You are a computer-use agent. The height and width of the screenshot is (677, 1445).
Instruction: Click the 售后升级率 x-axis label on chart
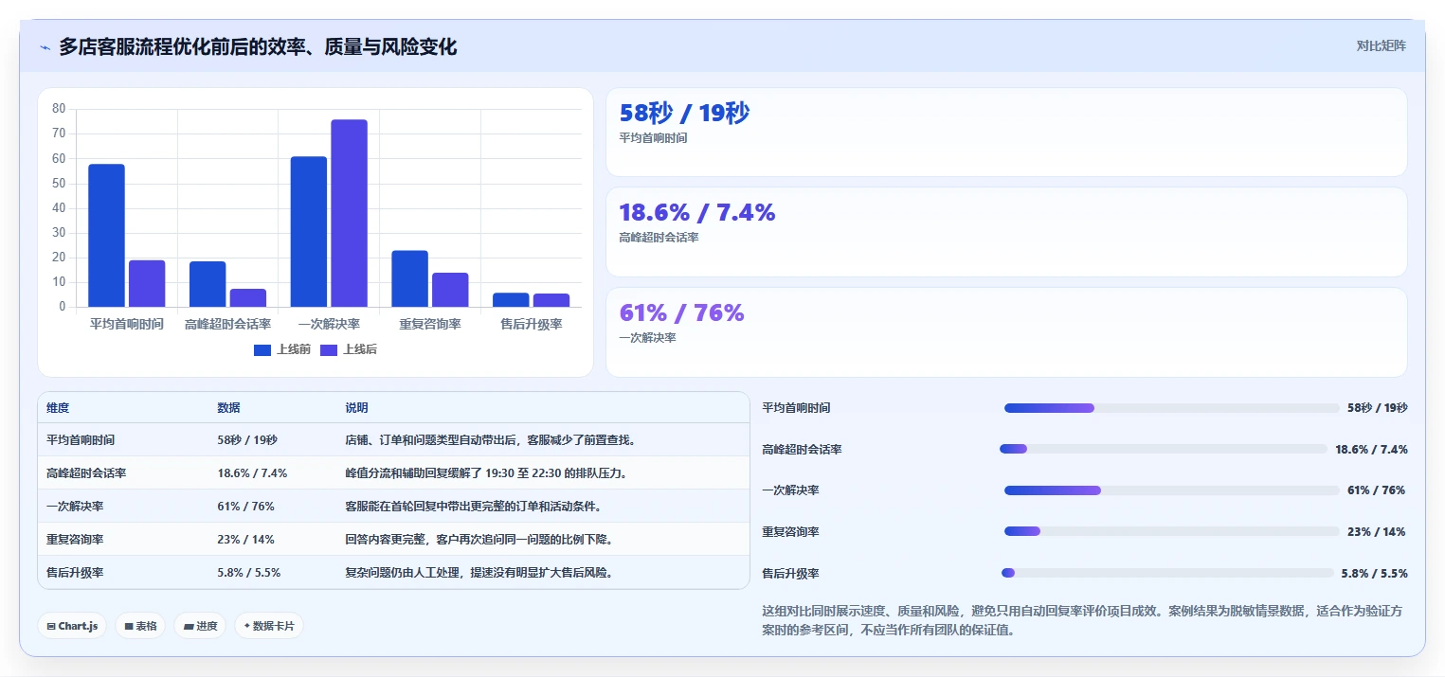(x=531, y=325)
